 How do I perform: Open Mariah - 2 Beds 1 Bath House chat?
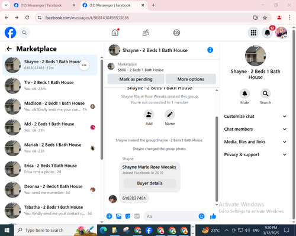(x=50, y=148)
